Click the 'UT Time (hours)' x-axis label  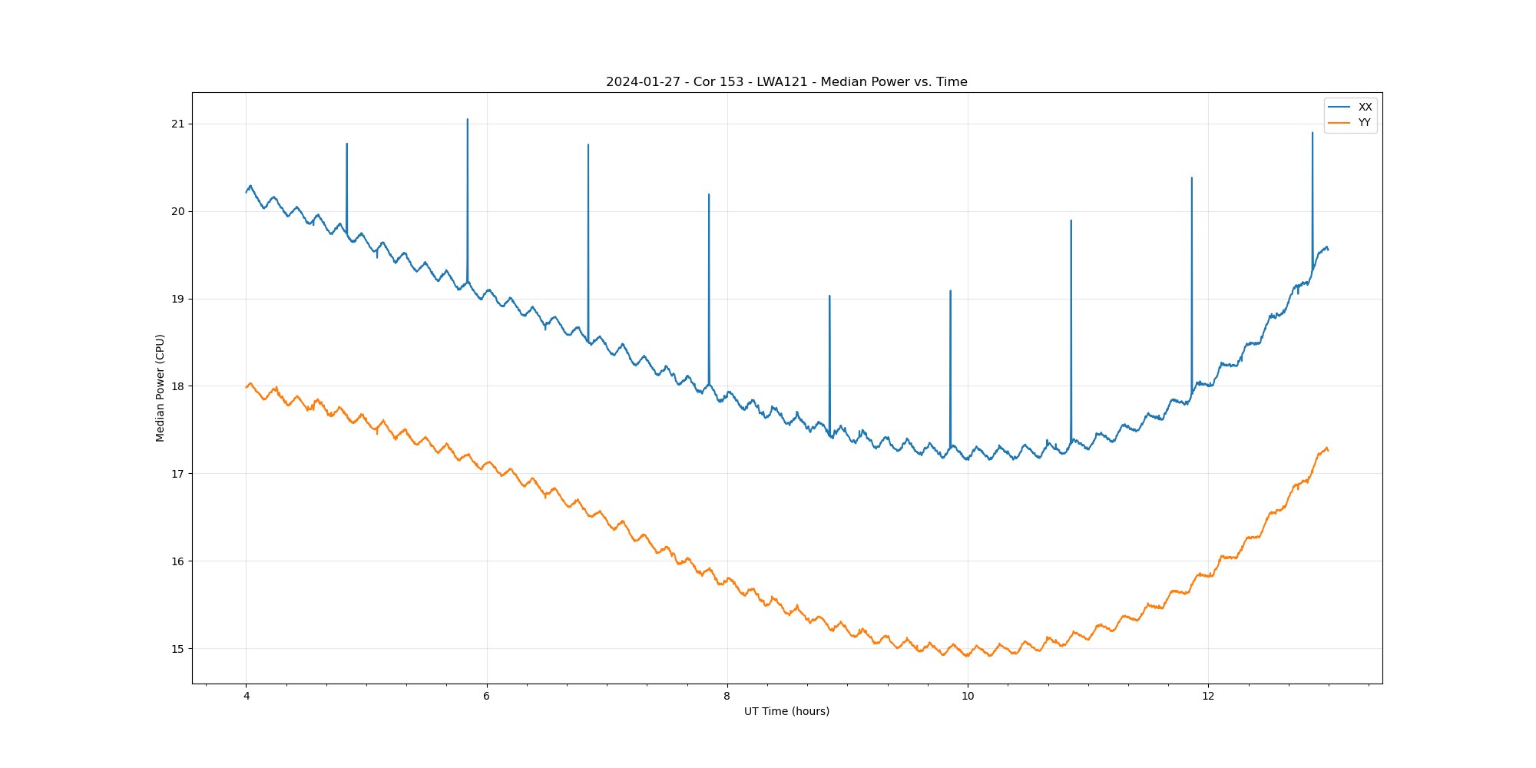(786, 712)
